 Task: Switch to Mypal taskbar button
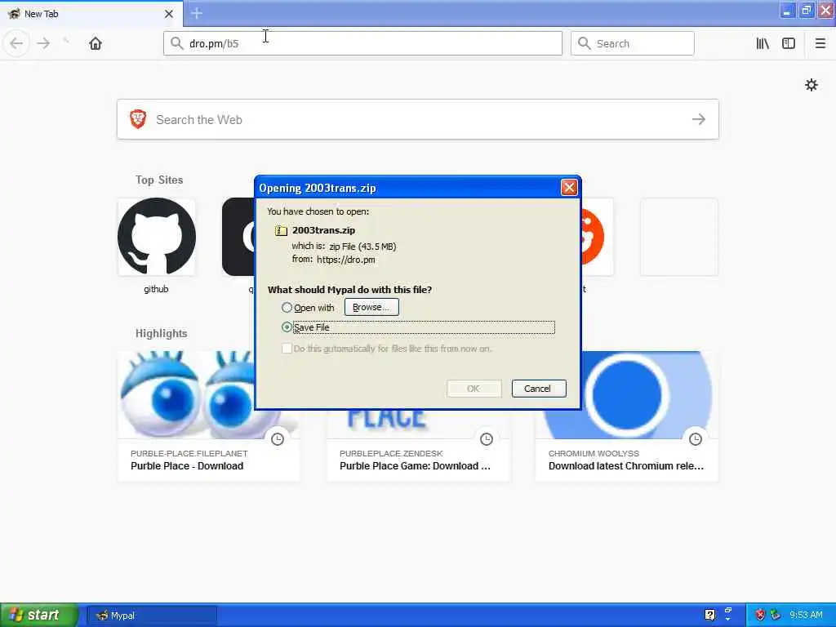[x=152, y=616]
